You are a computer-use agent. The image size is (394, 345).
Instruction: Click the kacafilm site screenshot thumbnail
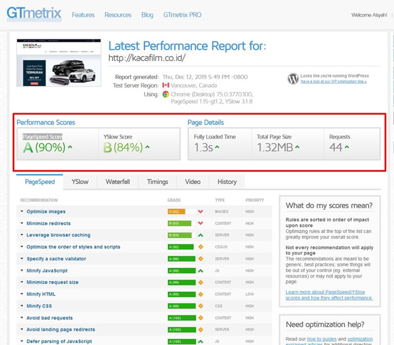(56, 63)
